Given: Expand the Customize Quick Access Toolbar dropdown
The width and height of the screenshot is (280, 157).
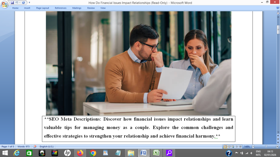Looking at the screenshot, I should (30, 3).
